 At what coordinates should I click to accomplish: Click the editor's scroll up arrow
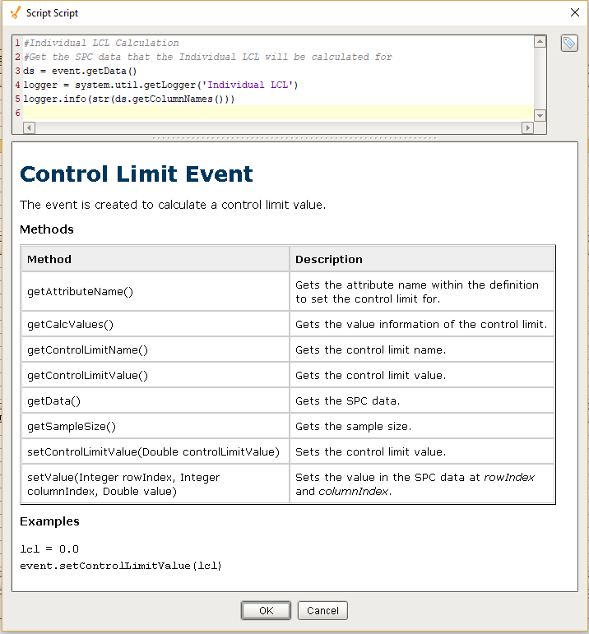tap(540, 41)
